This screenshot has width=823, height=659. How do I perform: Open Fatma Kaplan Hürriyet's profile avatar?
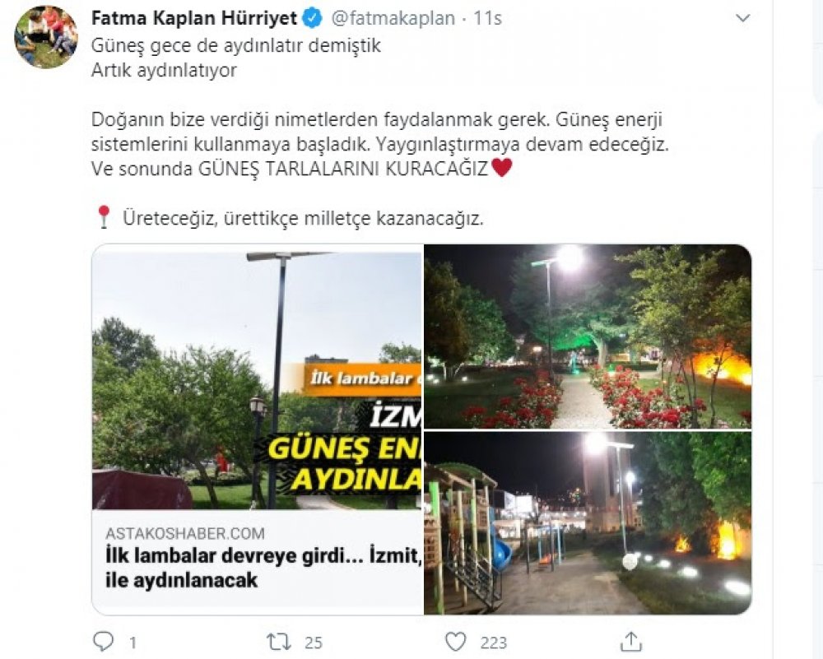(x=46, y=37)
